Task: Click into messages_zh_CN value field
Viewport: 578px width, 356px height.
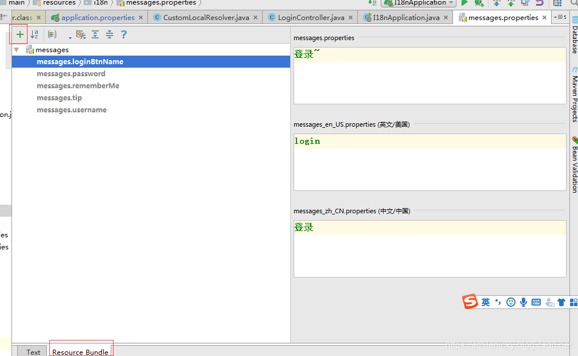Action: click(x=430, y=249)
